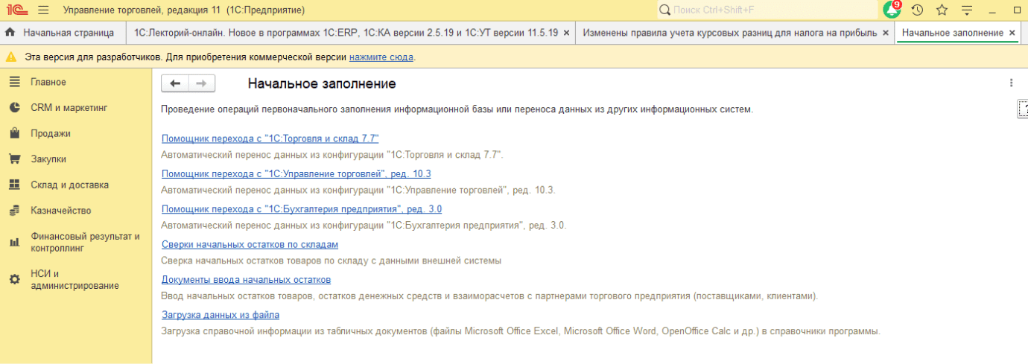Image resolution: width=1028 pixels, height=364 pixels.
Task: Open the main hamburger menu
Action: [42, 10]
